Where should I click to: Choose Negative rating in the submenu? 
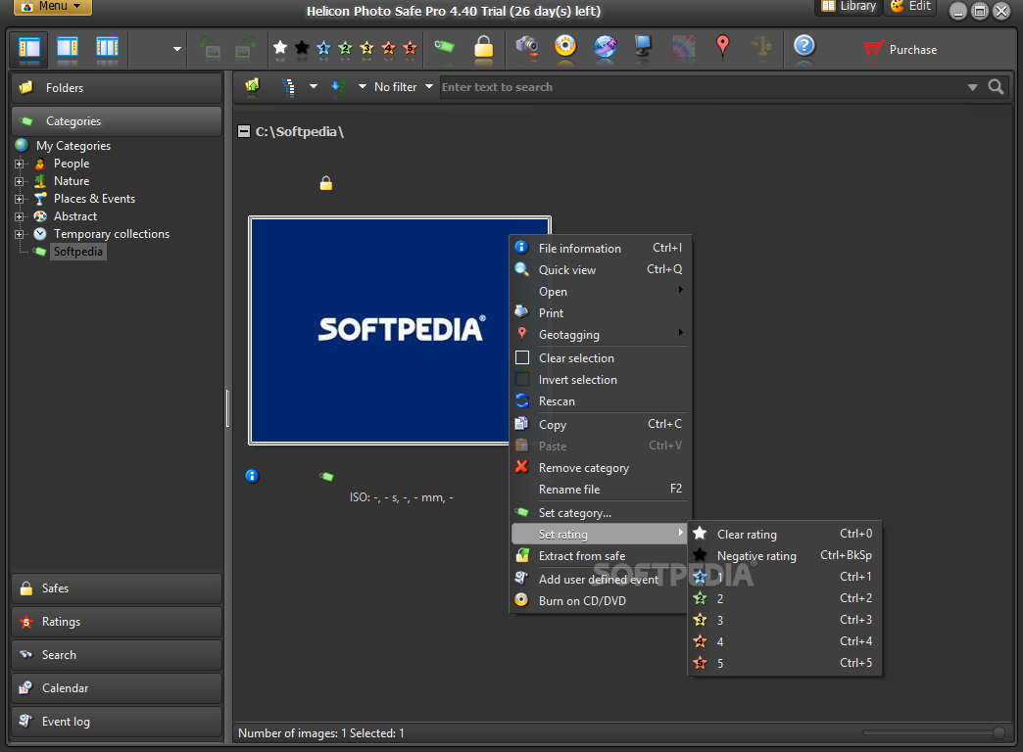point(784,556)
